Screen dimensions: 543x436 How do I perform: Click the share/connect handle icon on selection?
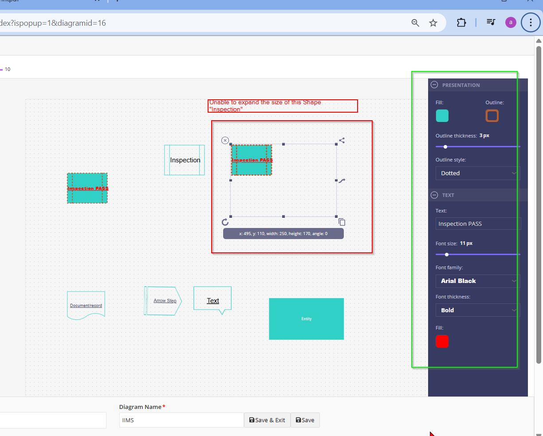point(342,141)
